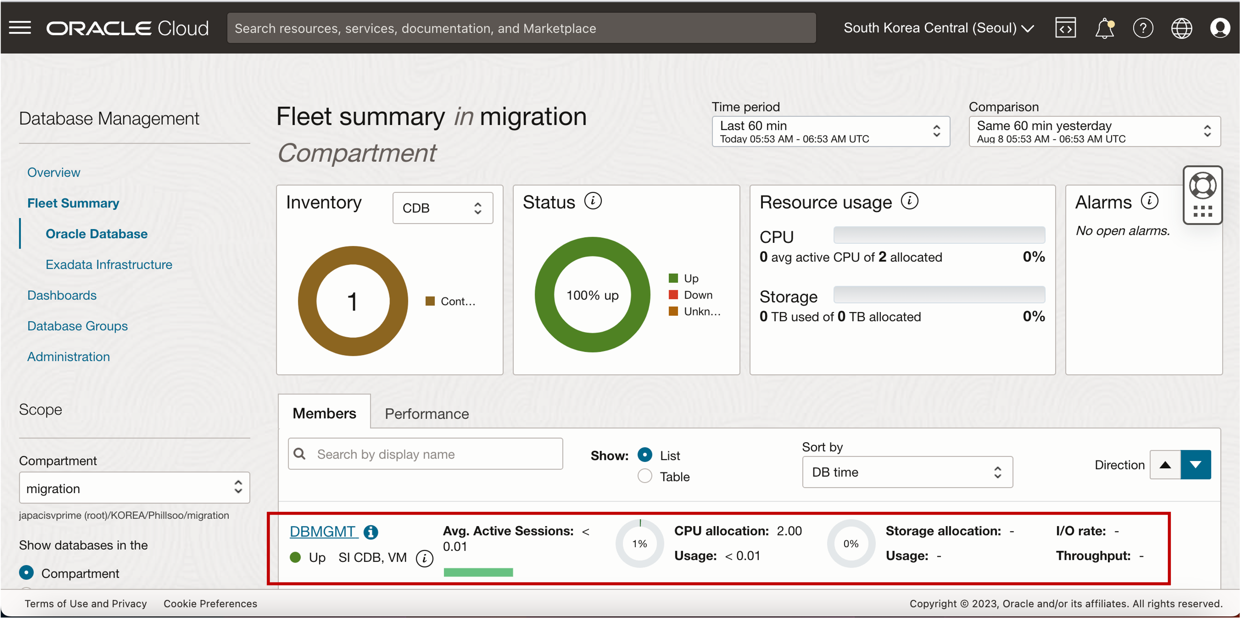Open the user profile avatar menu
Screen dimensions: 1241x618
[1220, 28]
